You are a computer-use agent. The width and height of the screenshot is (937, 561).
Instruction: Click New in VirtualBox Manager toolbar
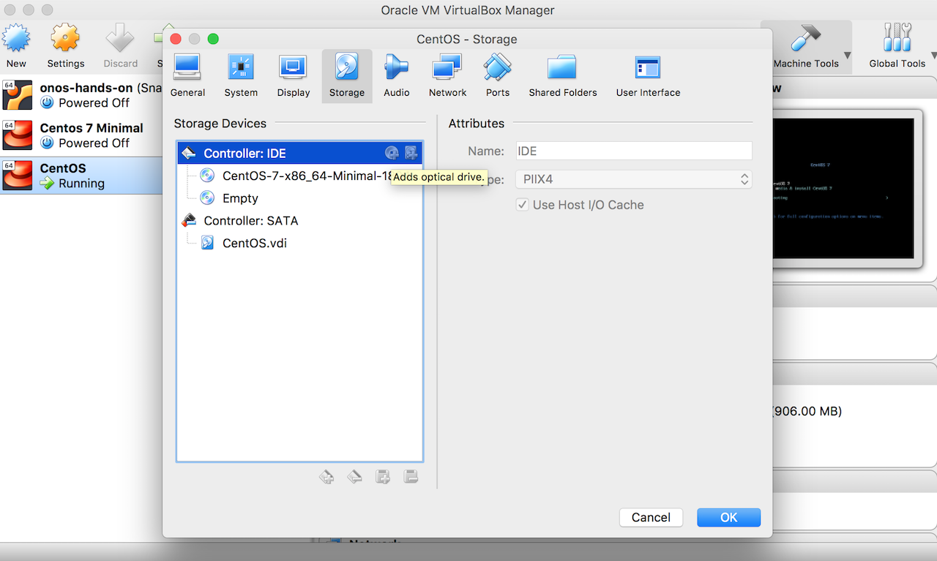[16, 45]
